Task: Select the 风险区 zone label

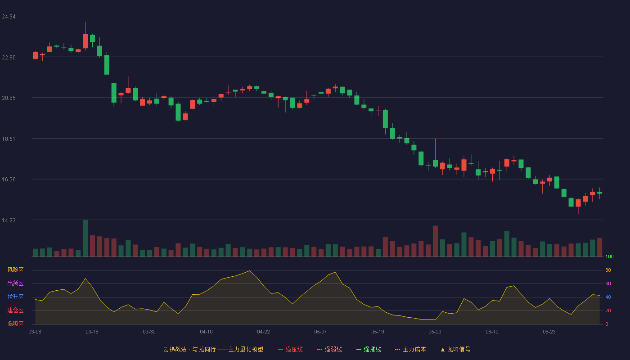Action: click(x=15, y=270)
